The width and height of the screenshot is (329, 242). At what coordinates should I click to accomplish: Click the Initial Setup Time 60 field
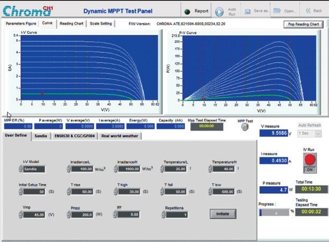coord(34,192)
